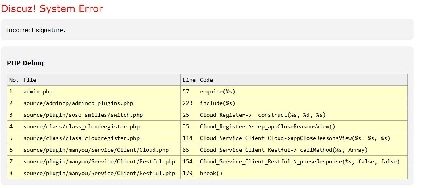Select the _parseResponse(%s, false, false) code cell
423x188 pixels.
point(302,161)
